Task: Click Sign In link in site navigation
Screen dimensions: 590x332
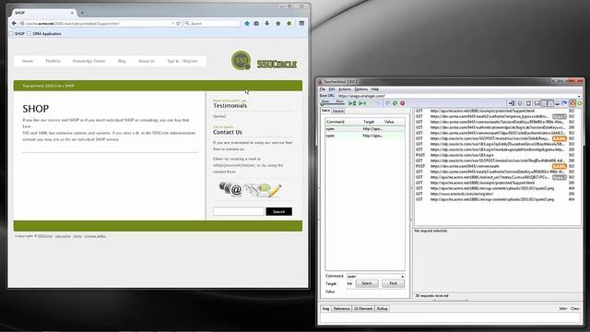Action: 173,61
